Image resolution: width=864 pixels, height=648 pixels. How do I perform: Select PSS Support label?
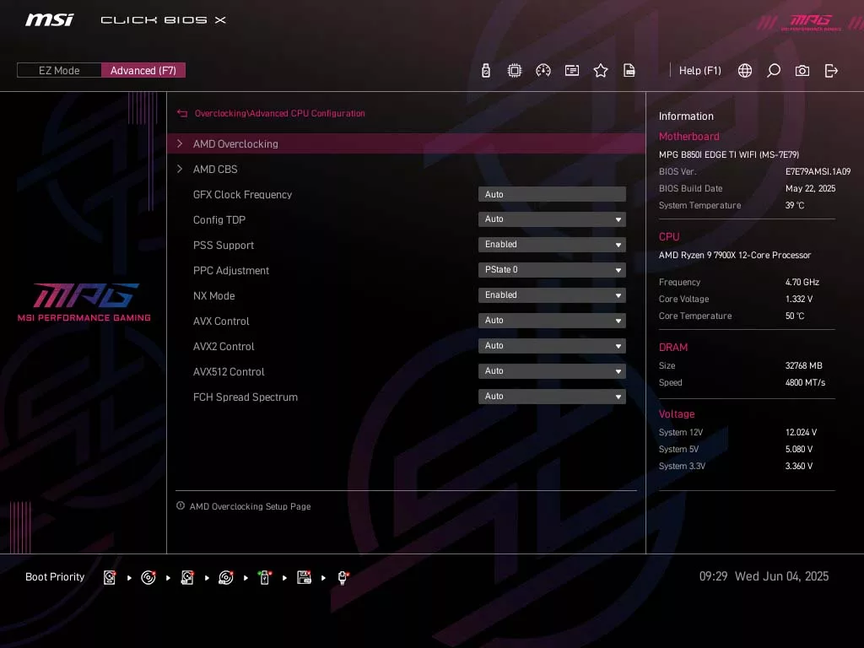tap(223, 246)
